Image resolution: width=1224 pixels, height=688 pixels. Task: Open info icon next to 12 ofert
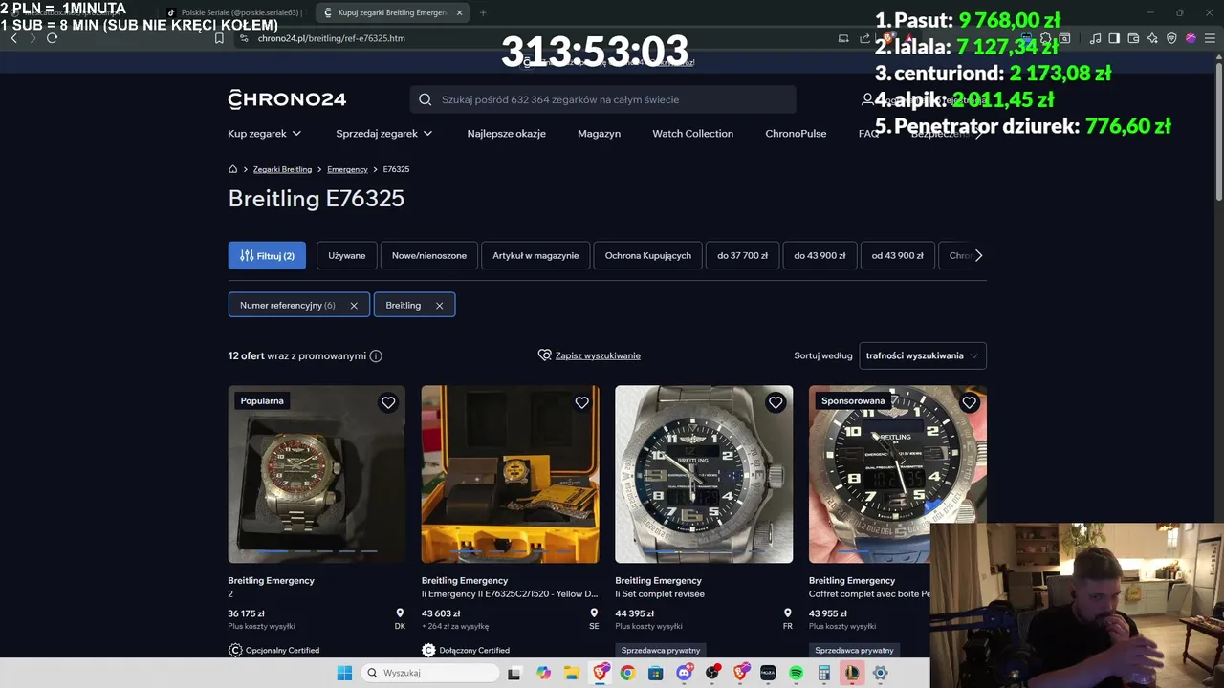pos(376,355)
